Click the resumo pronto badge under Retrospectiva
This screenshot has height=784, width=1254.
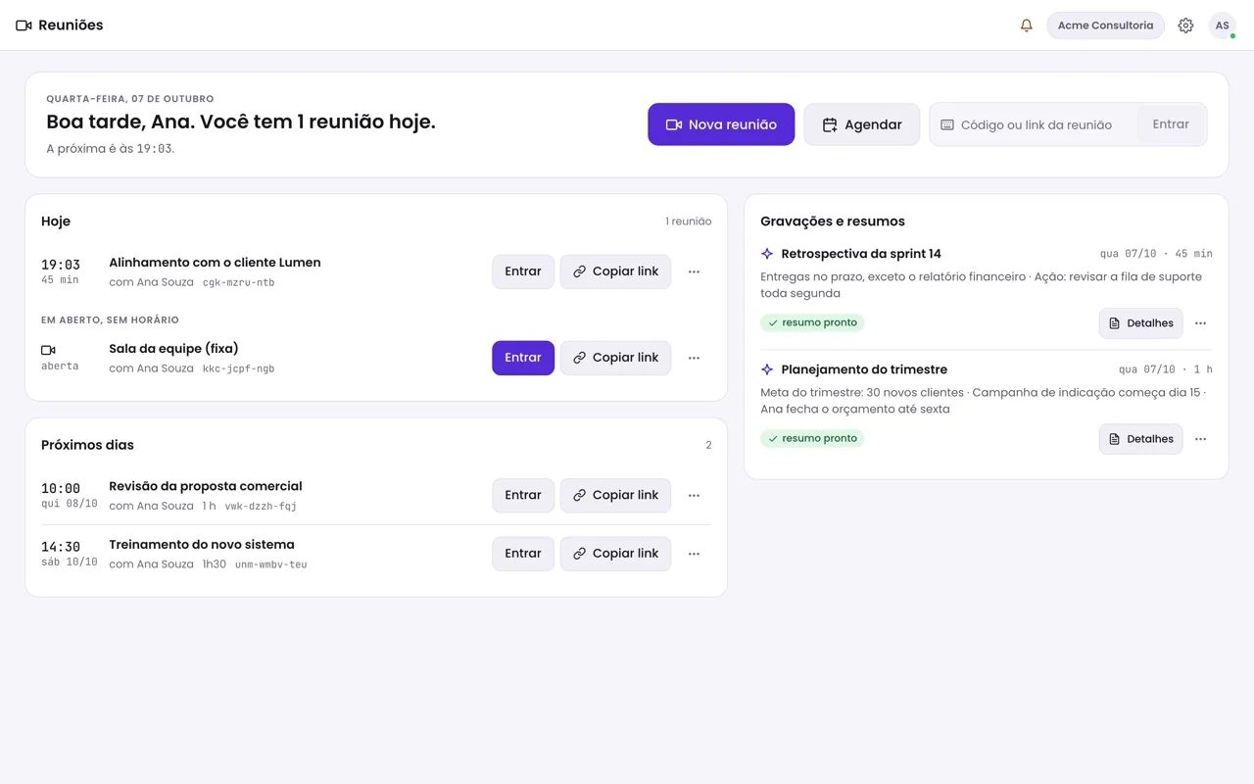[x=812, y=322]
